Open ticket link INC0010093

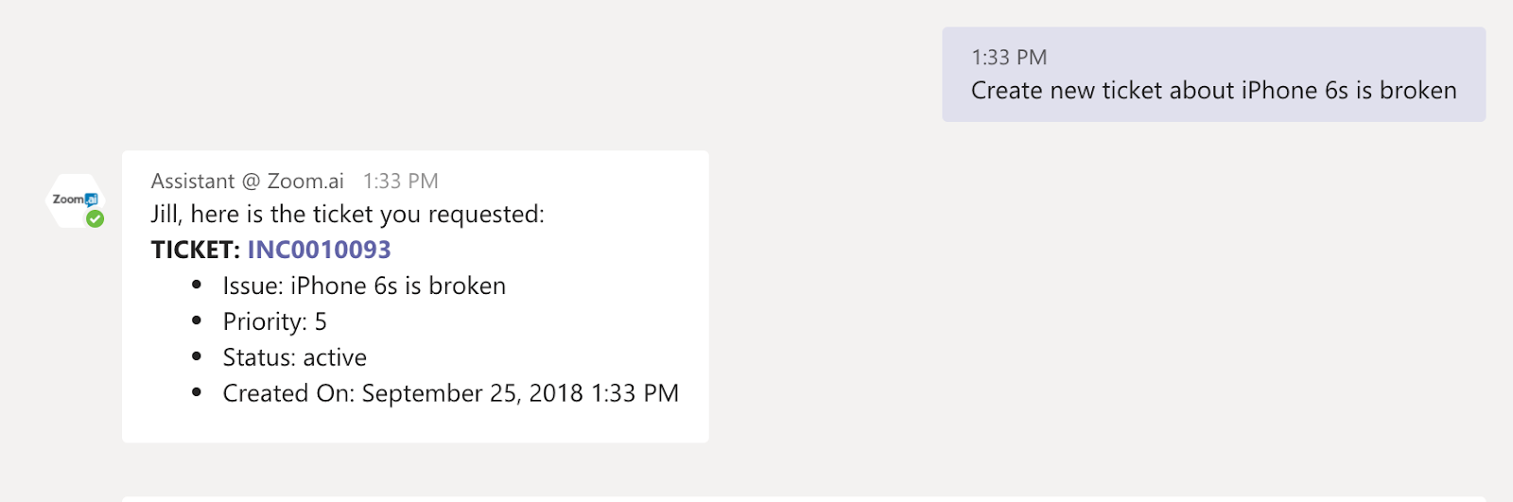(x=319, y=250)
